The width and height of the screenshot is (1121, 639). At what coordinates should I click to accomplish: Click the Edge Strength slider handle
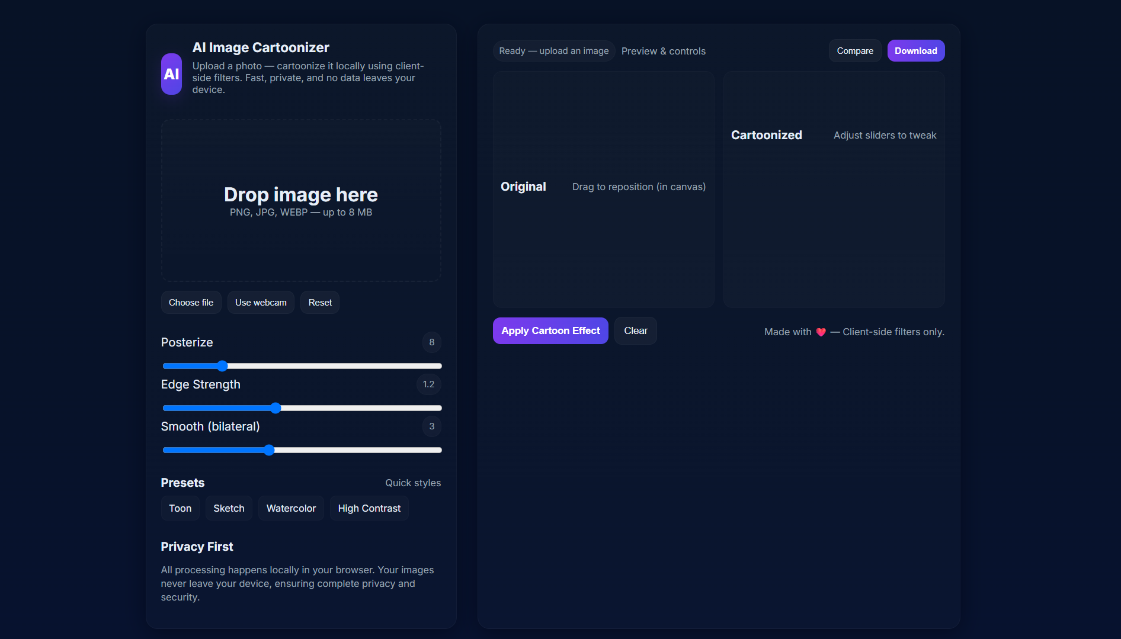276,408
